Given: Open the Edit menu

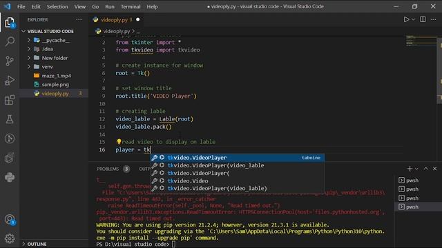Looking at the screenshot, I should 36,6.
